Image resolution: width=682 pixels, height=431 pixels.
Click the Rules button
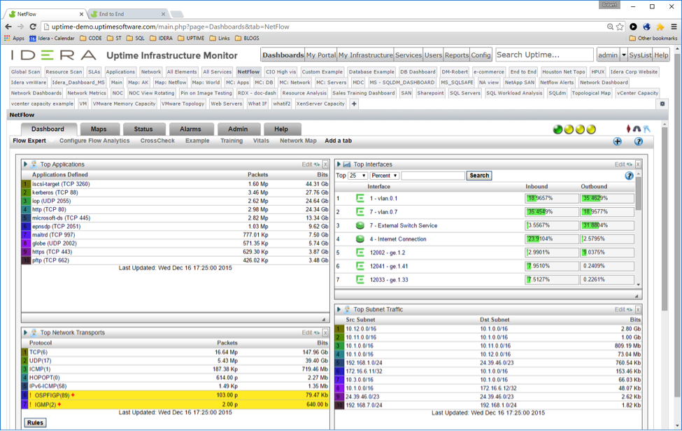[x=35, y=423]
